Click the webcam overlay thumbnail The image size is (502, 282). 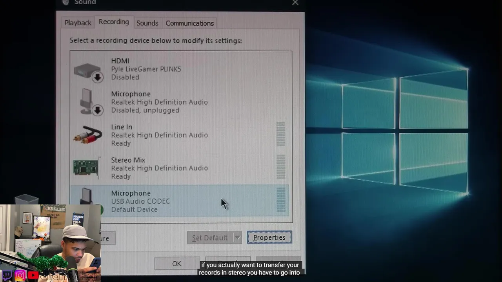(50, 243)
